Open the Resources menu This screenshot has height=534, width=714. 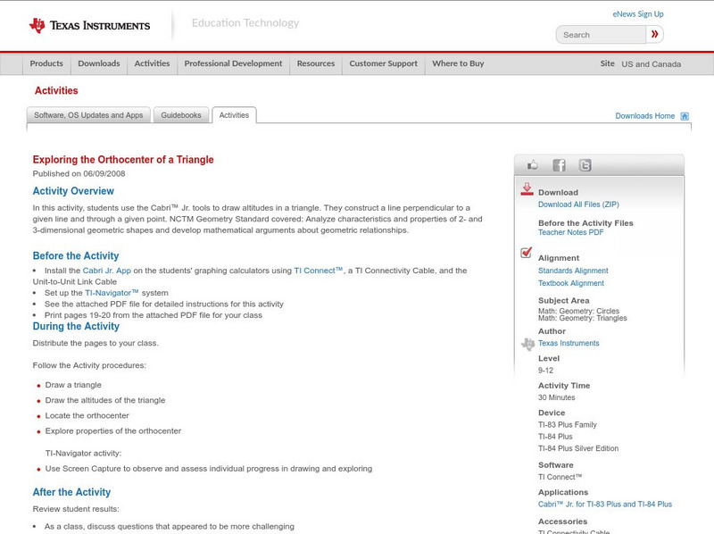tap(316, 63)
